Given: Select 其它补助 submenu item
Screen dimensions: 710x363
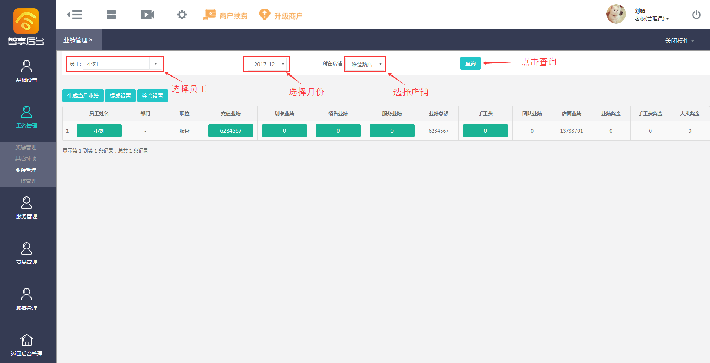Looking at the screenshot, I should click(26, 159).
